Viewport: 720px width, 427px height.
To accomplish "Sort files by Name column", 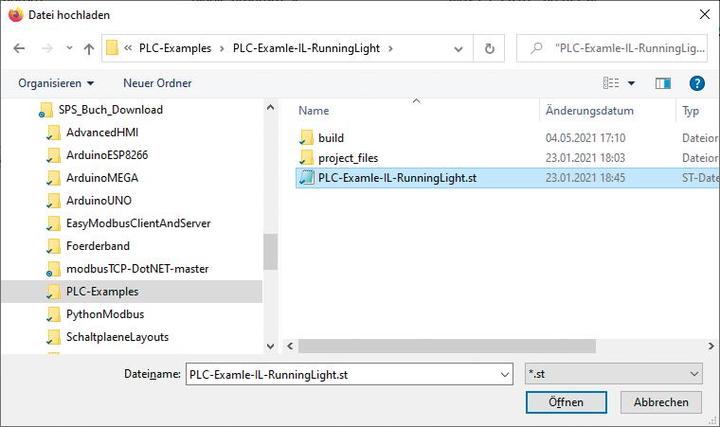I will coord(314,111).
